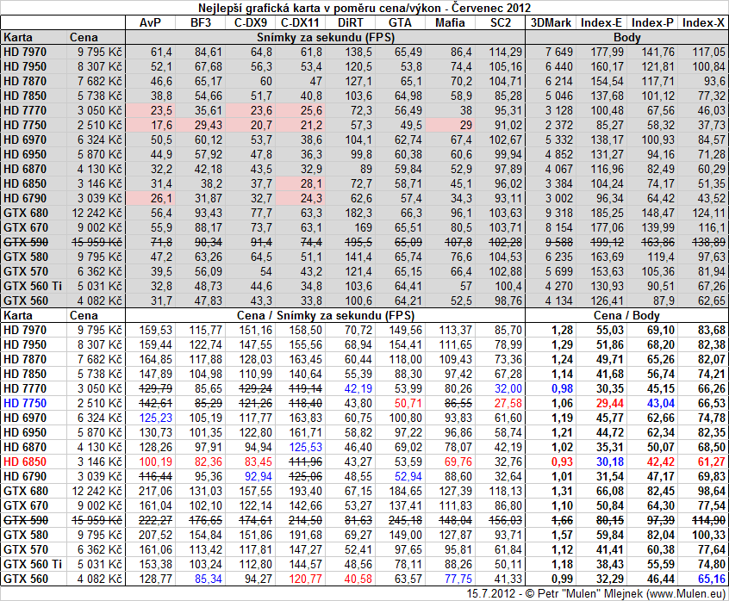
Task: Click GTX 680 BF3 value 93,43
Action: tap(209, 214)
